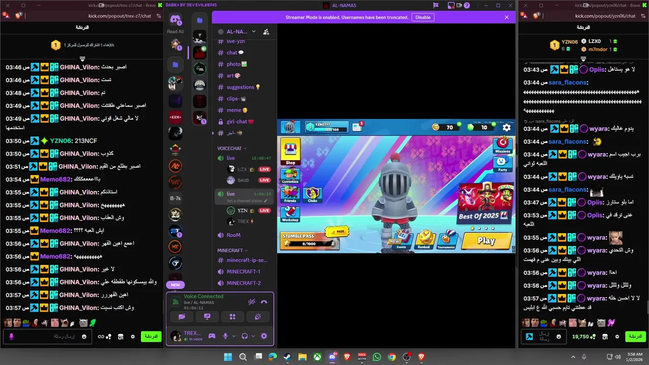The image size is (649, 365).
Task: Open the Shop in Stumble Guys
Action: click(x=290, y=152)
